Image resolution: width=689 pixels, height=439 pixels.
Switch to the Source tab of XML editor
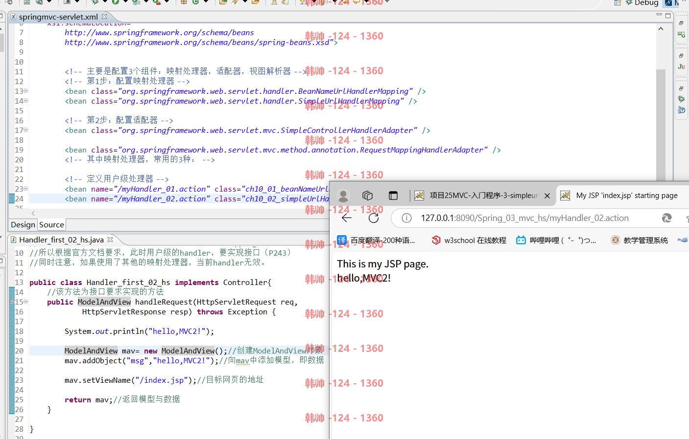[51, 225]
